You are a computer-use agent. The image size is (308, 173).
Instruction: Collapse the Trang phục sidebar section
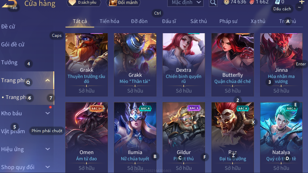point(48,80)
